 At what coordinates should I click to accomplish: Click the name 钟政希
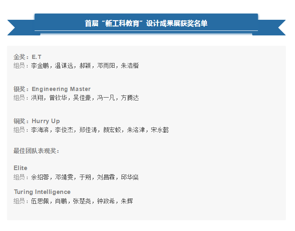[x=106, y=201]
